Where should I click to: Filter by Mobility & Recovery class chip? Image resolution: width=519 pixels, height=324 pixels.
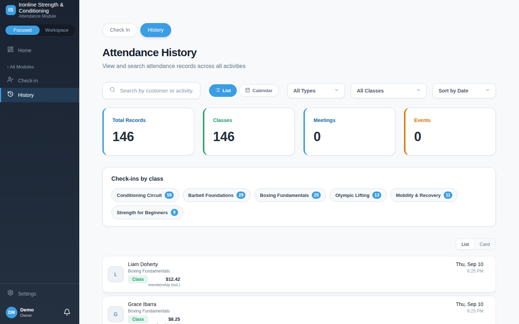tap(424, 195)
